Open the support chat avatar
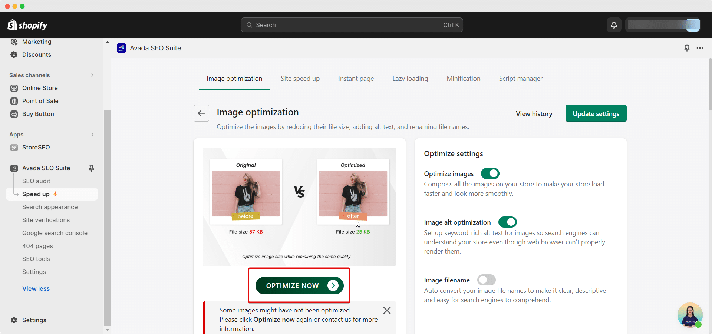This screenshot has width=712, height=334. pyautogui.click(x=690, y=315)
